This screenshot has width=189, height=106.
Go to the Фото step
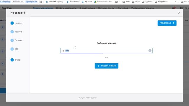(x=15, y=60)
